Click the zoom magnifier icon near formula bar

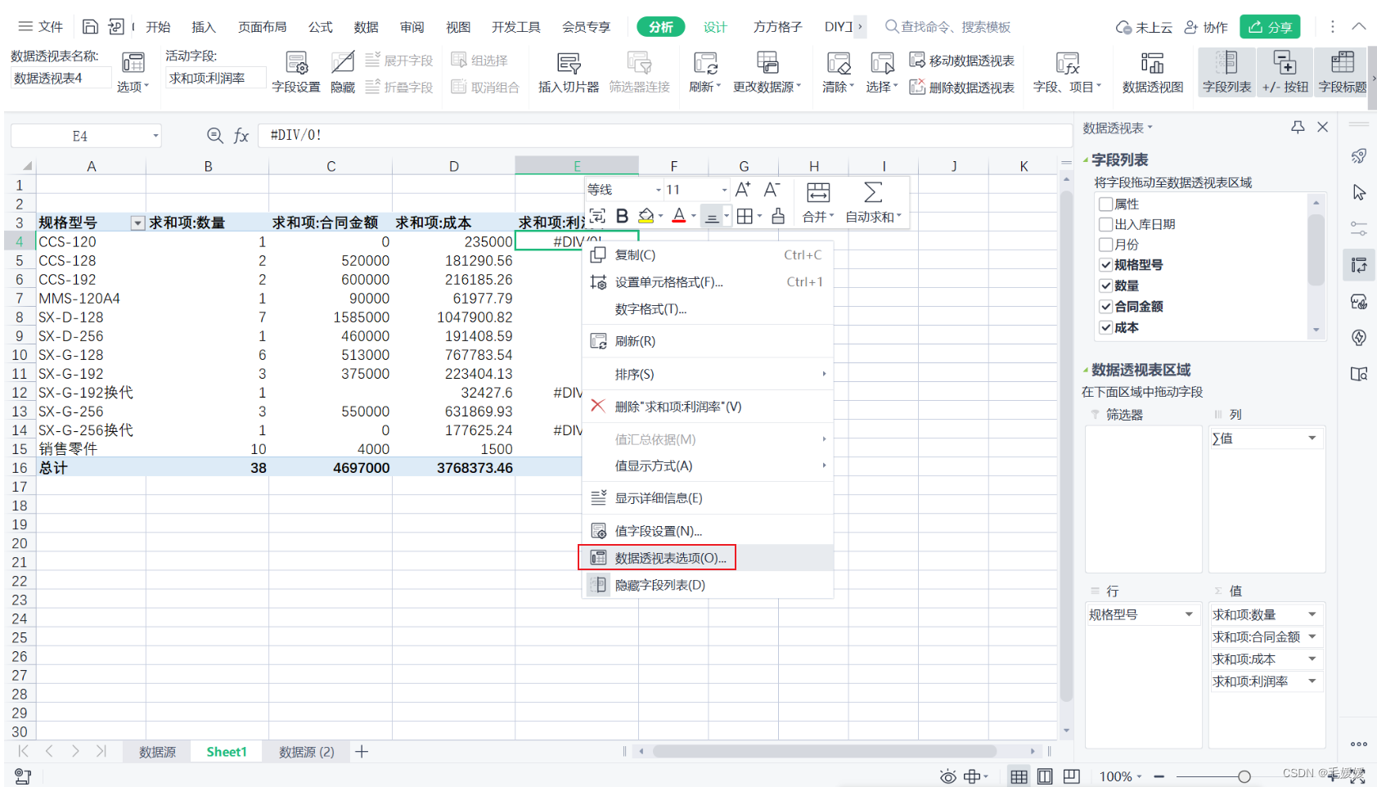[x=215, y=136]
